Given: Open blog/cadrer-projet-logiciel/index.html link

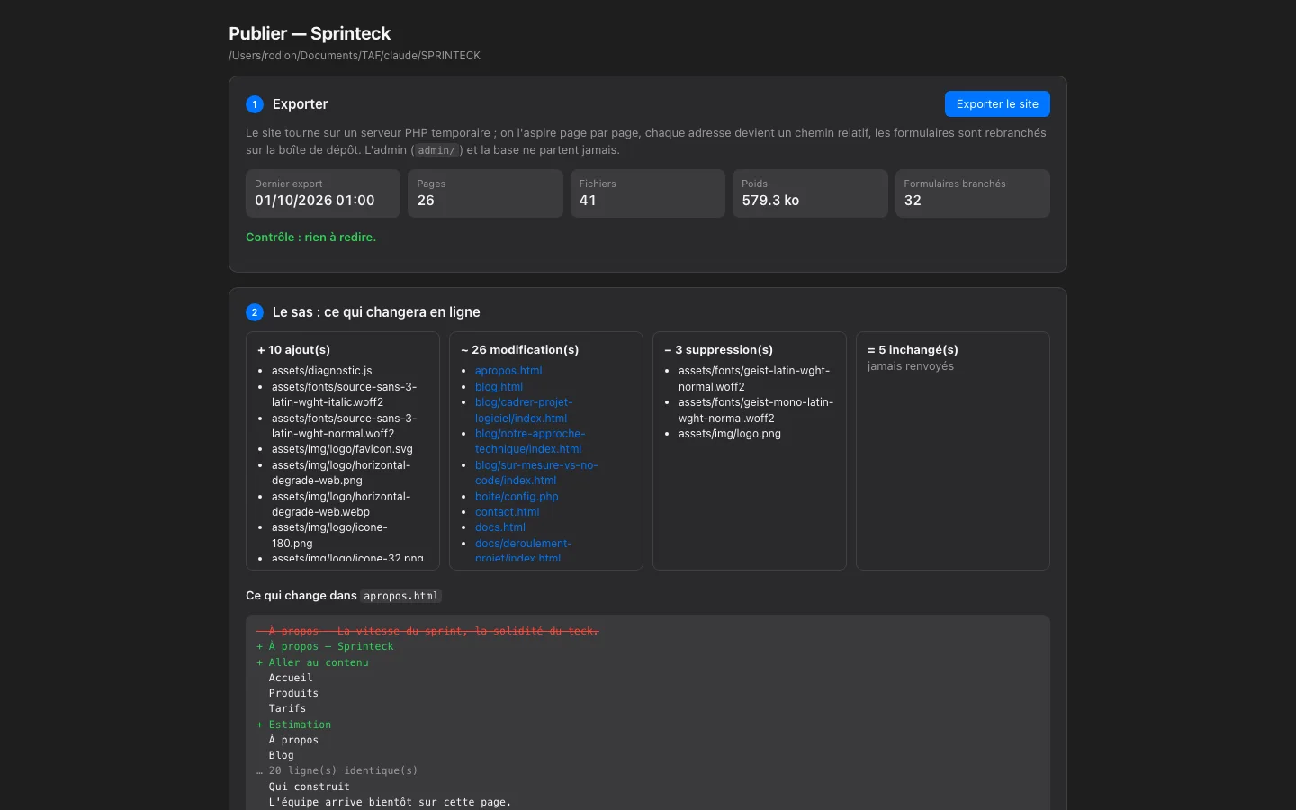Looking at the screenshot, I should click(x=524, y=410).
